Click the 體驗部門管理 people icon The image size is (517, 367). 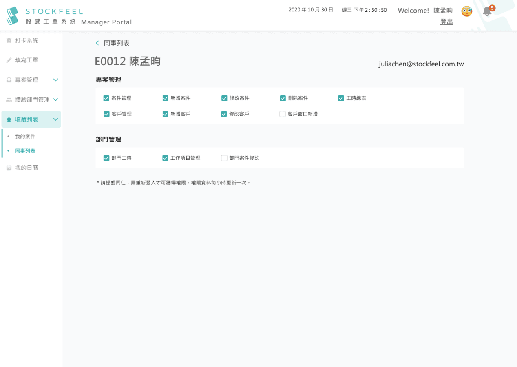(x=9, y=100)
